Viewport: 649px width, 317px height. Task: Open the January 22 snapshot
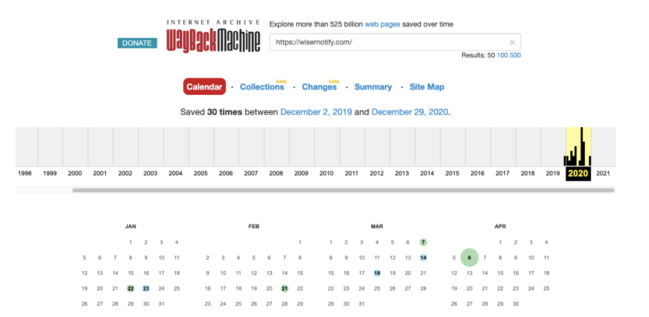tap(131, 289)
